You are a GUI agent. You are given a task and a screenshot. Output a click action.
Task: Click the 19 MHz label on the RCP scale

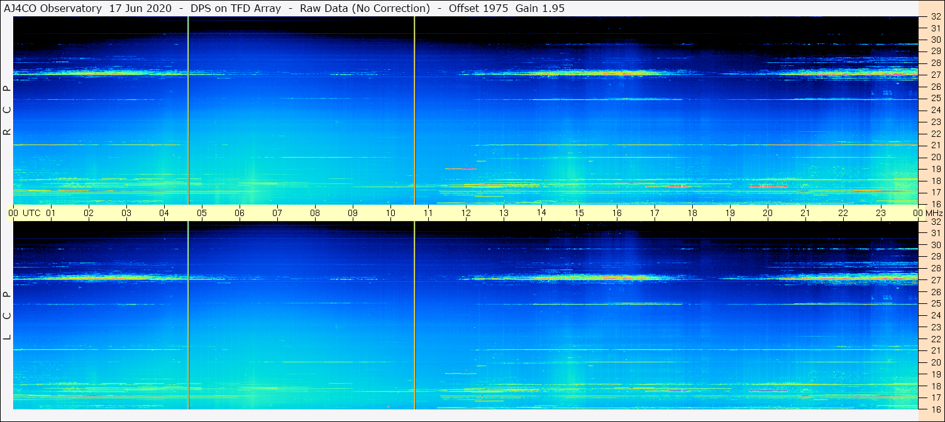point(935,169)
